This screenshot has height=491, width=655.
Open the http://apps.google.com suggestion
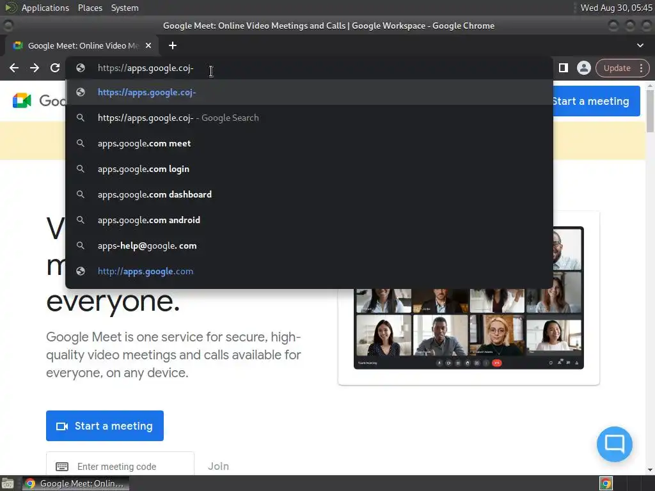tap(309, 271)
